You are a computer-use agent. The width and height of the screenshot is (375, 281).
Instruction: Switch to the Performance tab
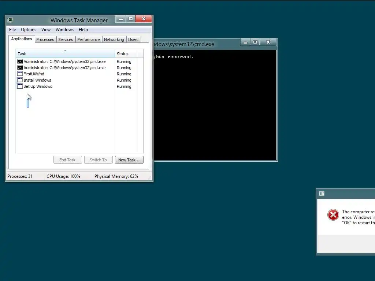click(x=89, y=40)
